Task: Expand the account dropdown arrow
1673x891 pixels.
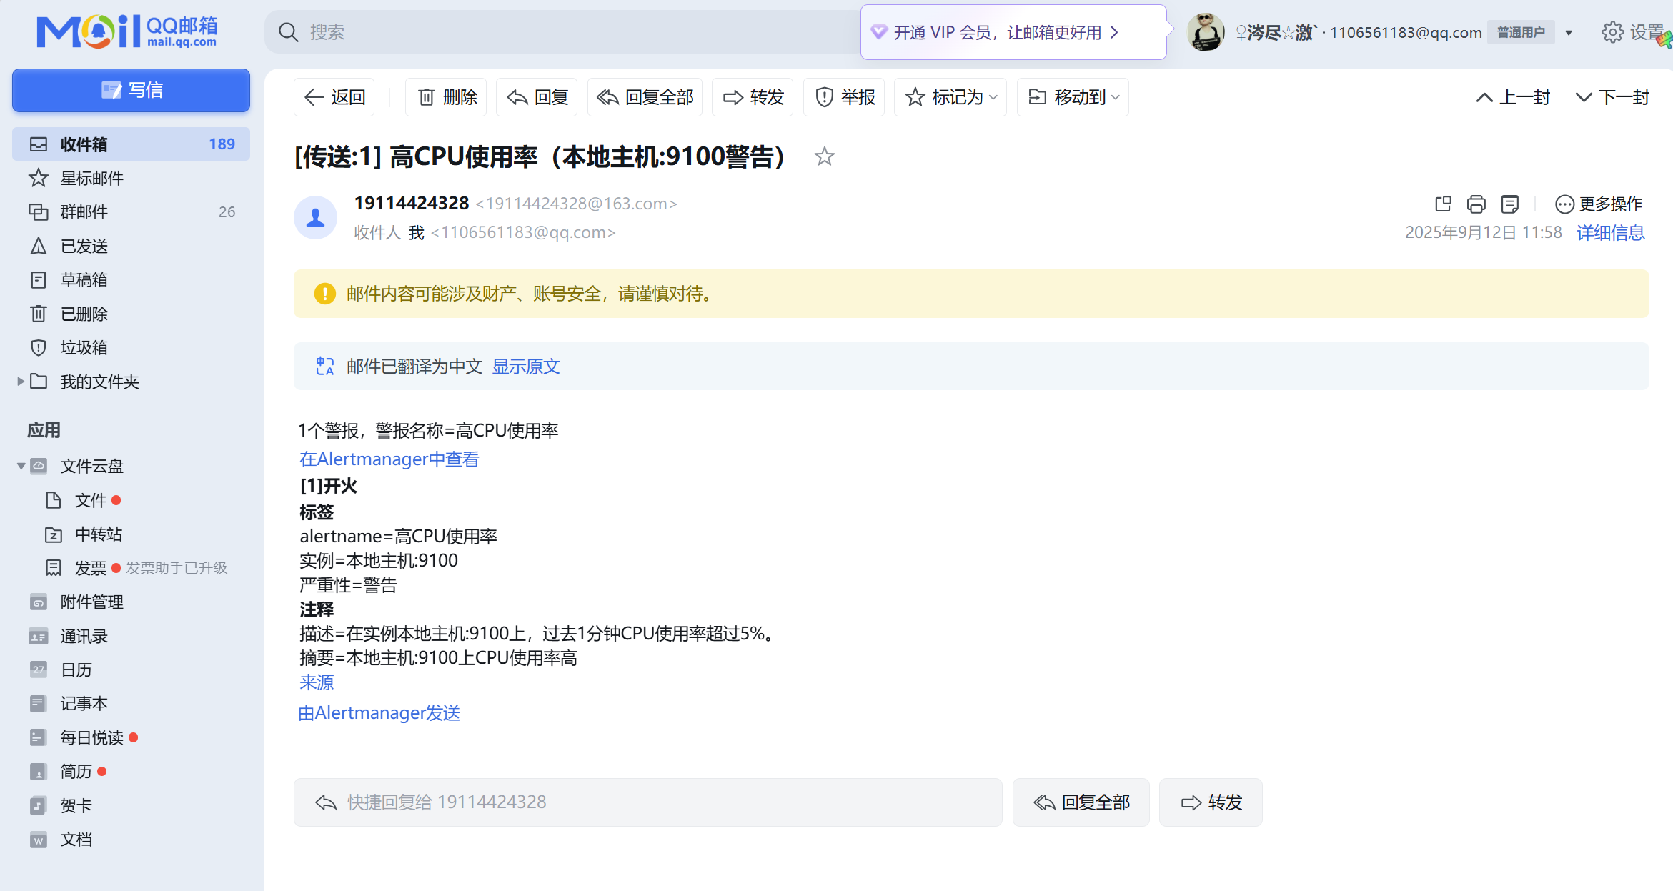Action: [1569, 33]
